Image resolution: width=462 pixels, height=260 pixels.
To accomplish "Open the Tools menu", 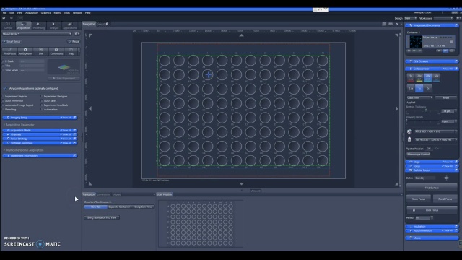I will point(67,13).
